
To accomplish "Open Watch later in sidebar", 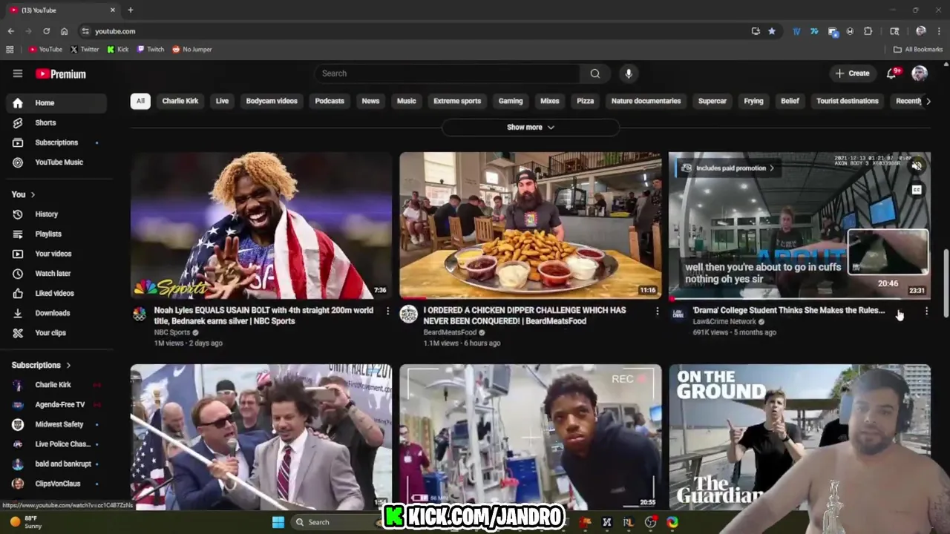I will point(56,274).
